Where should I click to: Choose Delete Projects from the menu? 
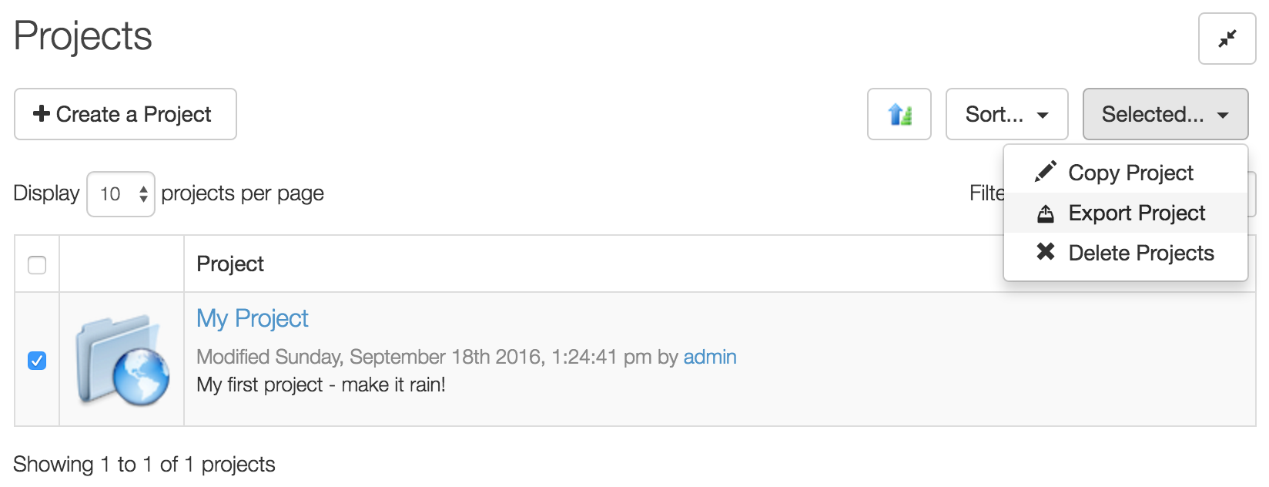1126,253
